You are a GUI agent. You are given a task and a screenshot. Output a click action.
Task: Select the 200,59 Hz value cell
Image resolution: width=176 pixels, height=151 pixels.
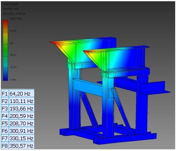click(x=21, y=116)
